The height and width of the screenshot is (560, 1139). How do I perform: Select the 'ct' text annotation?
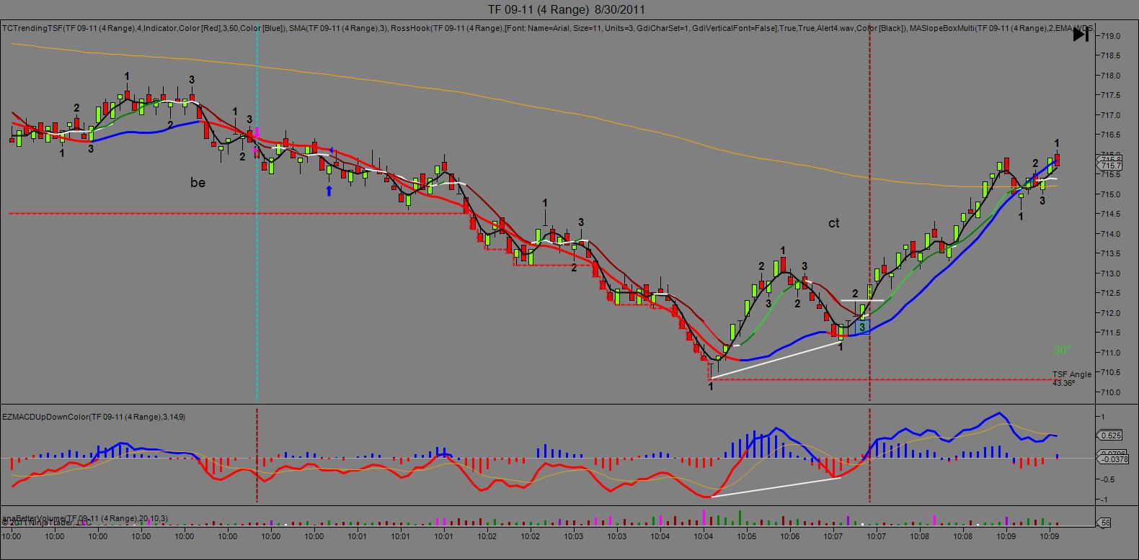833,223
